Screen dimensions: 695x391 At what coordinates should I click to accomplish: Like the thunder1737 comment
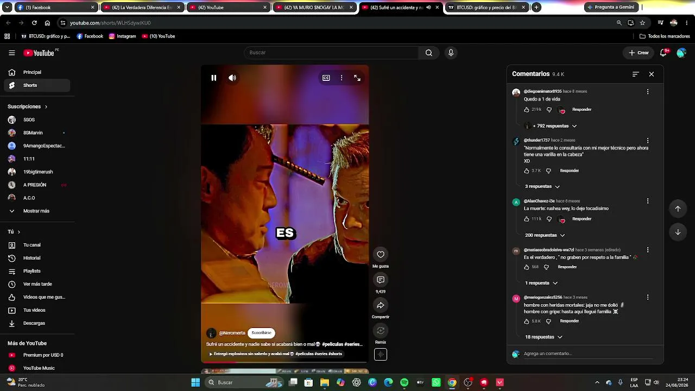click(x=527, y=171)
